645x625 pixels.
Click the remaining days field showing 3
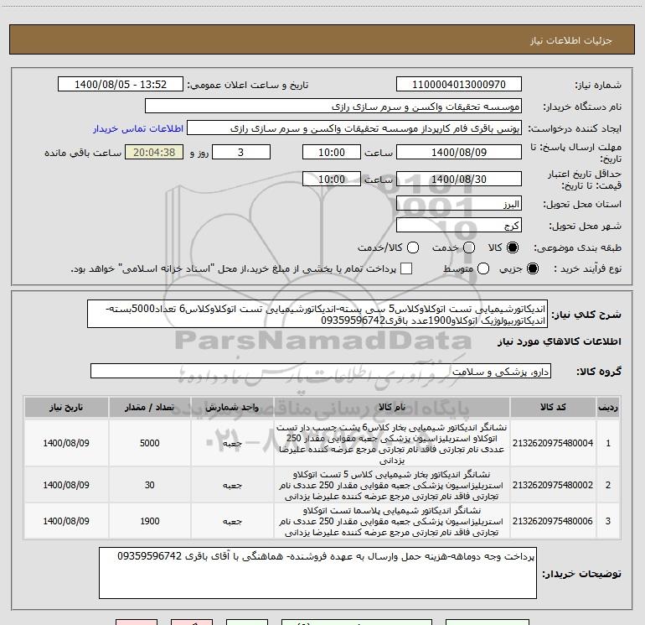[241, 152]
